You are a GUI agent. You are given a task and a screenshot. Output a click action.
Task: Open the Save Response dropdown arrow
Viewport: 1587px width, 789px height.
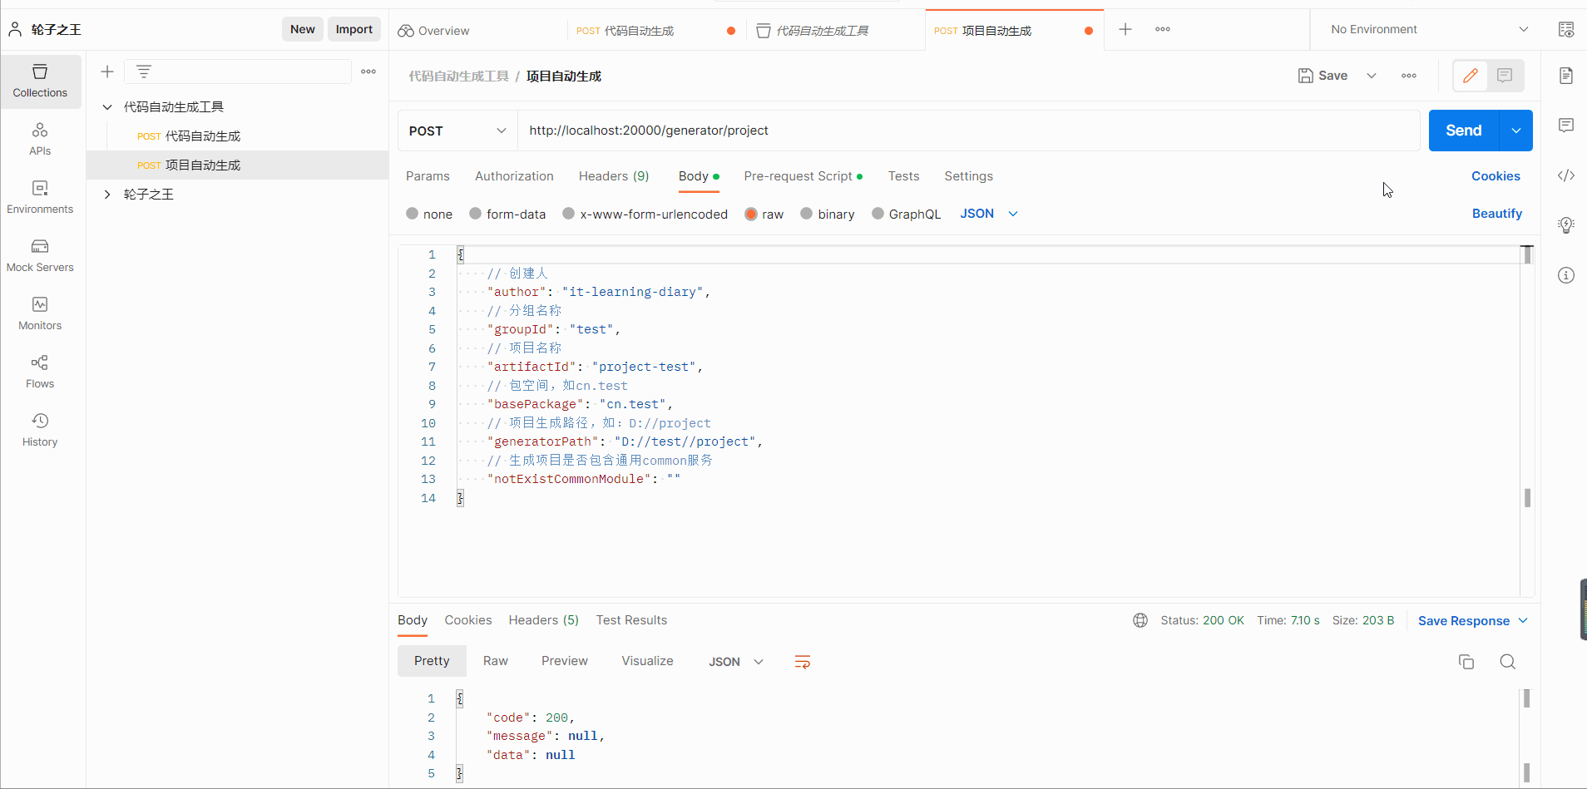point(1524,620)
